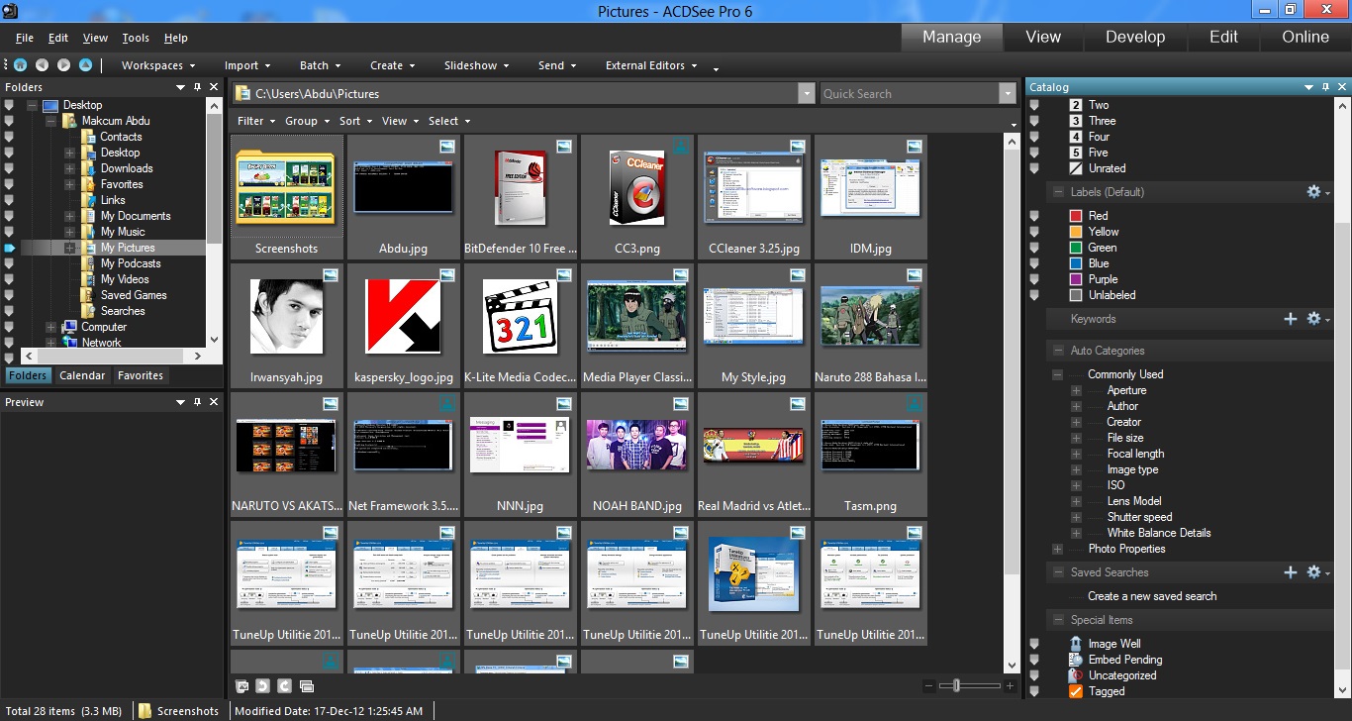Select the Irwansyah.jpg thumbnail
The width and height of the screenshot is (1352, 721).
click(x=287, y=326)
